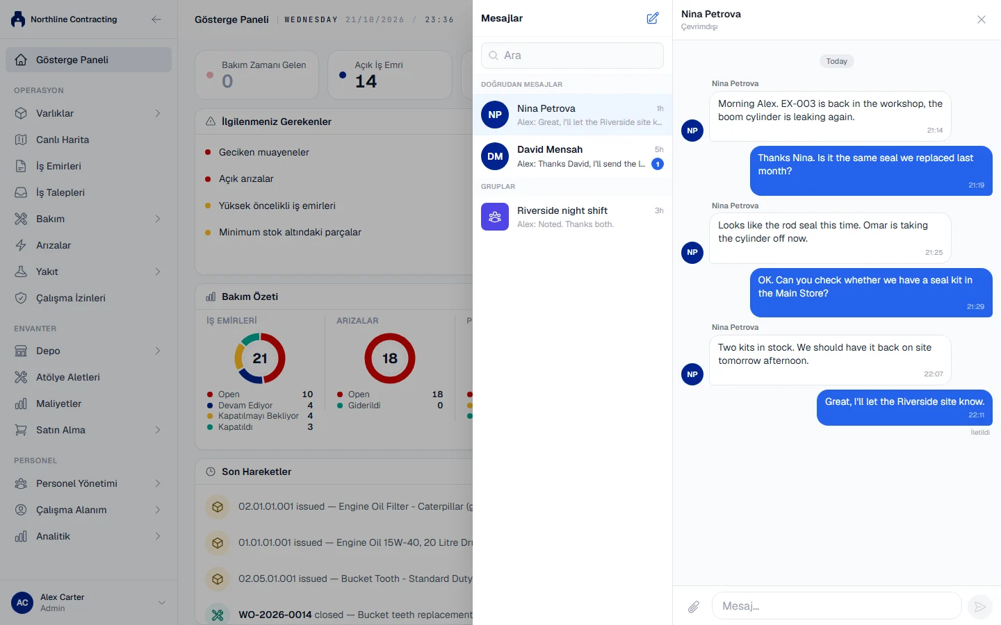The width and height of the screenshot is (1001, 625).
Task: Click the Maliyetler chart icon
Action: click(x=21, y=403)
